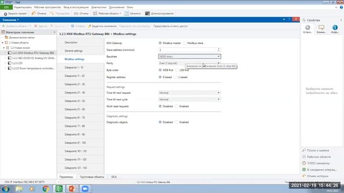Click the Slave address stepper arrows
The image size is (344, 193).
(x=219, y=50)
